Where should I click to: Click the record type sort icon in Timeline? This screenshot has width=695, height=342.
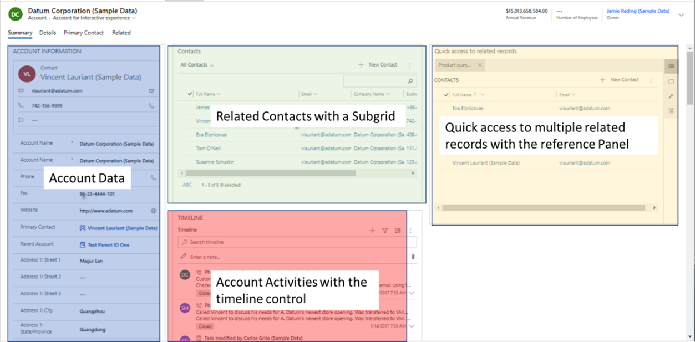(x=398, y=231)
